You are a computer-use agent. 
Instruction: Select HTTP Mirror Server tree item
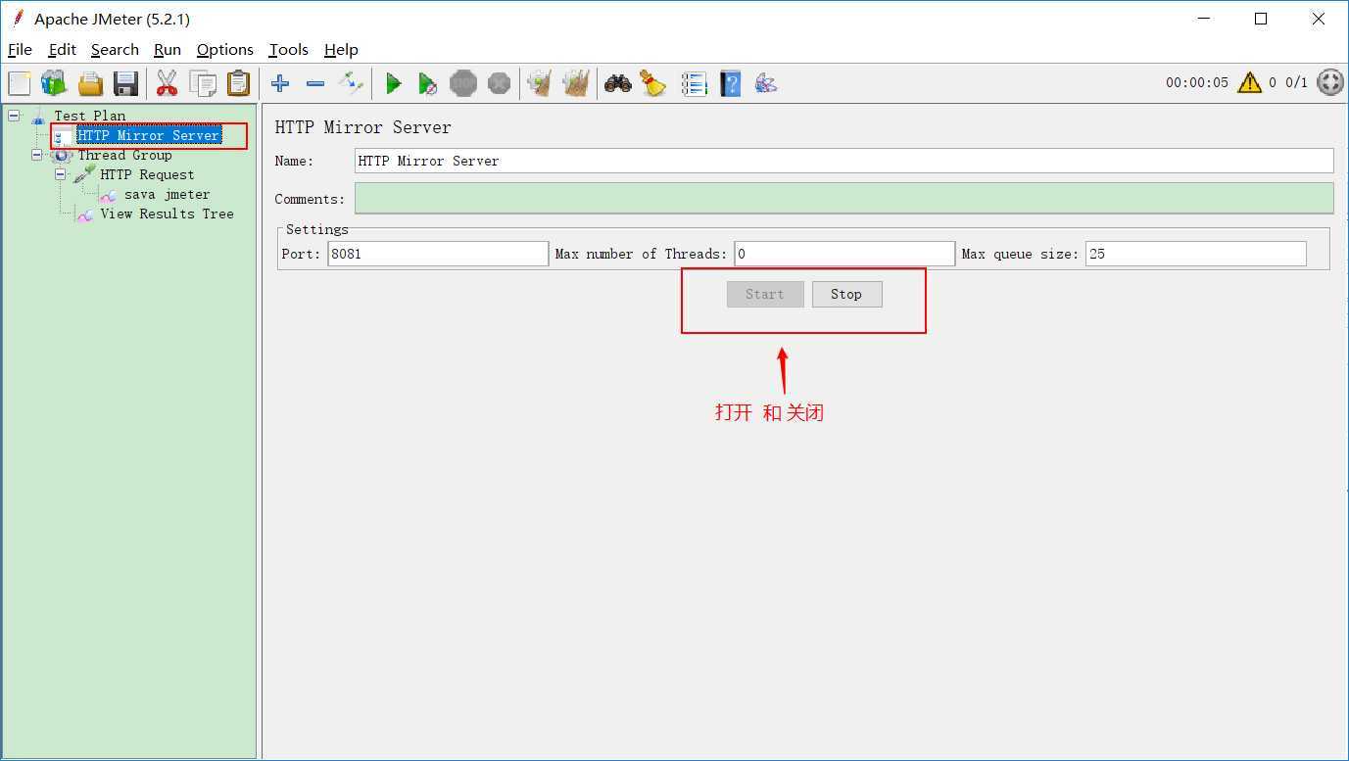pos(148,135)
